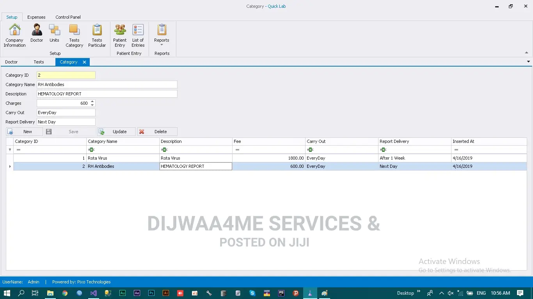Click the Category ID input field
Viewport: 533px width, 299px height.
(x=66, y=75)
